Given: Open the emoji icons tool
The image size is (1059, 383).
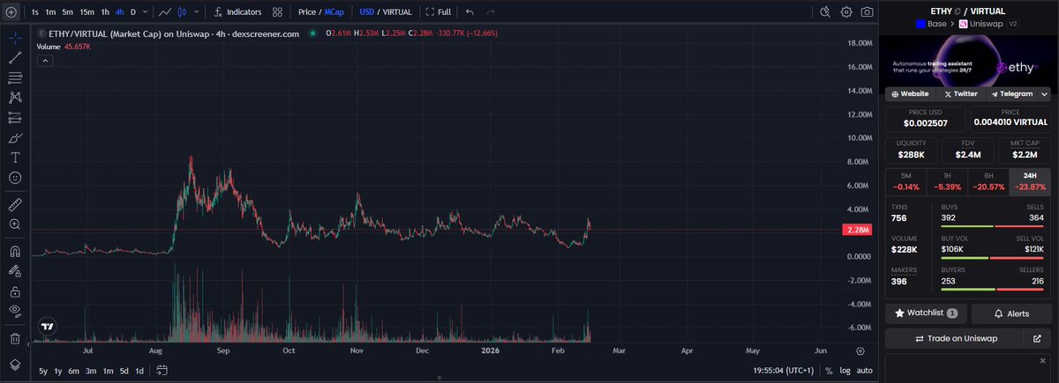Looking at the screenshot, I should [15, 177].
